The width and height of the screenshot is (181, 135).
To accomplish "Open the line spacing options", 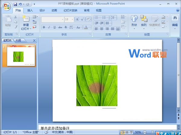I will 113,17.
